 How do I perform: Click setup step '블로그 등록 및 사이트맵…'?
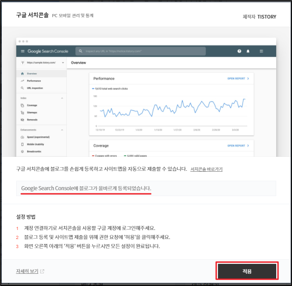(97, 237)
